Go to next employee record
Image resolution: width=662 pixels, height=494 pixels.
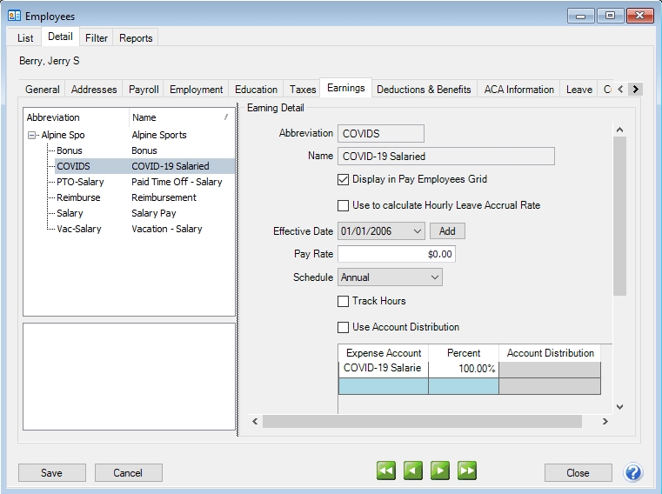[x=440, y=471]
